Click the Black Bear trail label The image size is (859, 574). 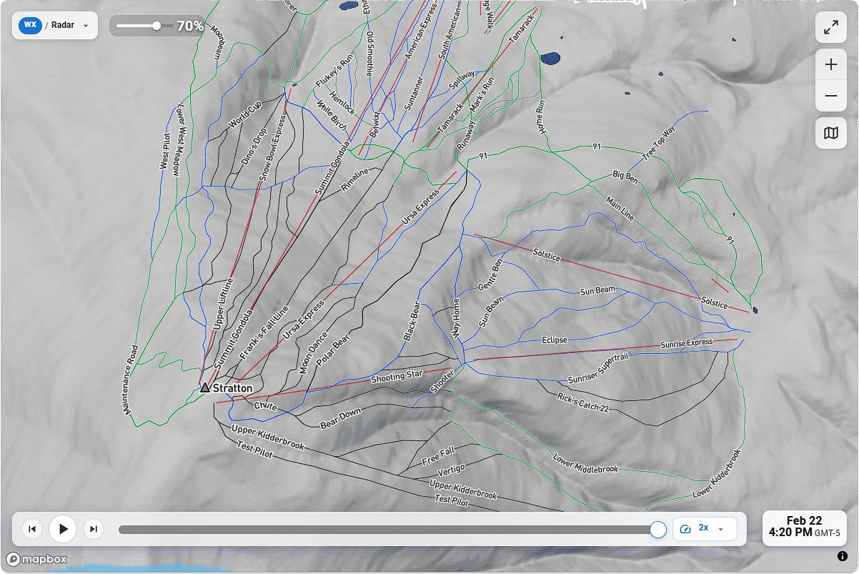click(x=411, y=320)
